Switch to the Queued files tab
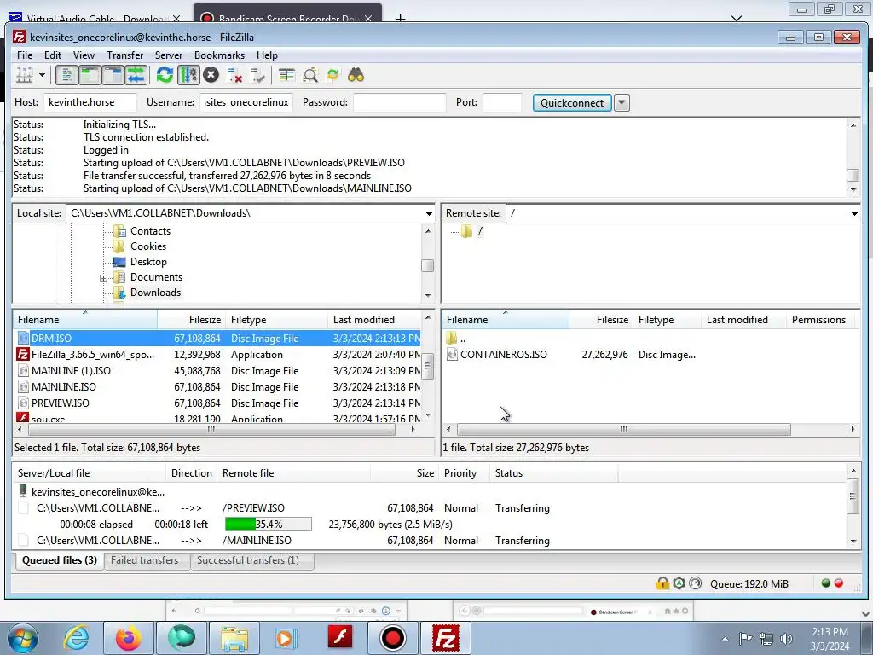 coord(59,560)
